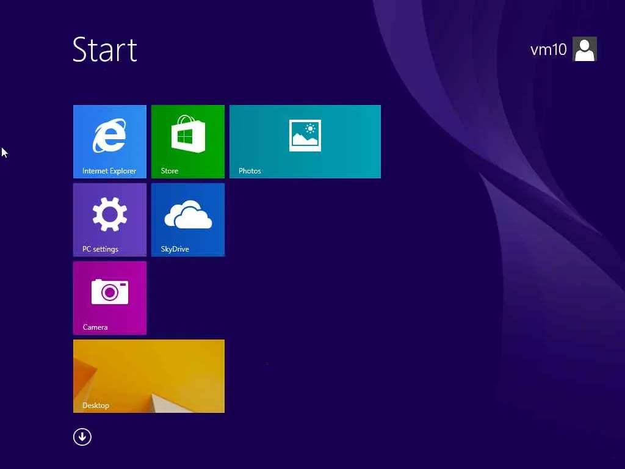Open the Camera tile
The image size is (625, 469).
[x=110, y=298]
